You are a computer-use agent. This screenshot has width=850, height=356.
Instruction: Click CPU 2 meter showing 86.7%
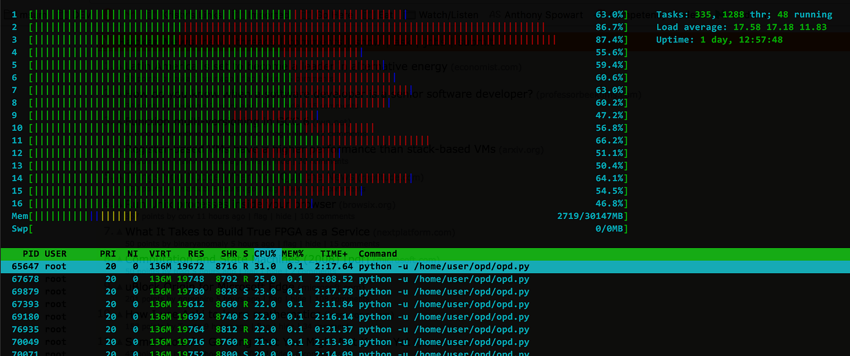tap(320, 27)
